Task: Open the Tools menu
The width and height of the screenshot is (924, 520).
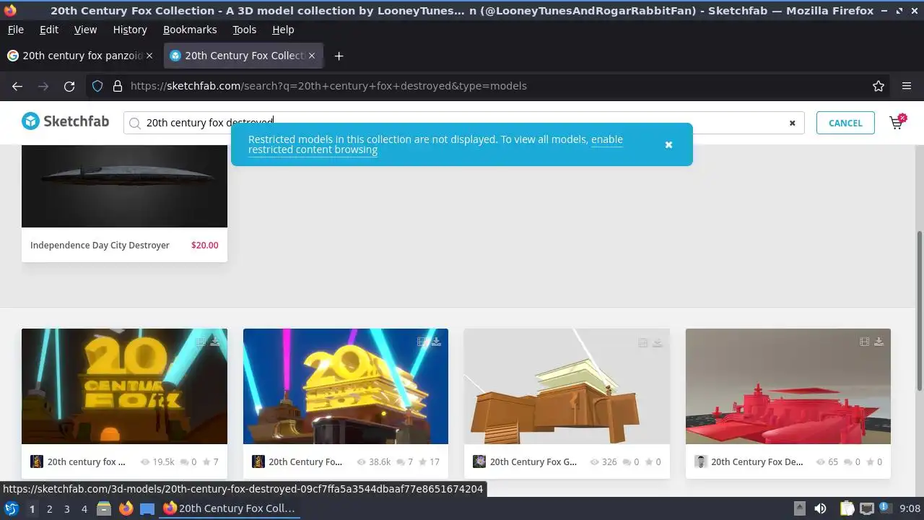Action: pyautogui.click(x=244, y=30)
